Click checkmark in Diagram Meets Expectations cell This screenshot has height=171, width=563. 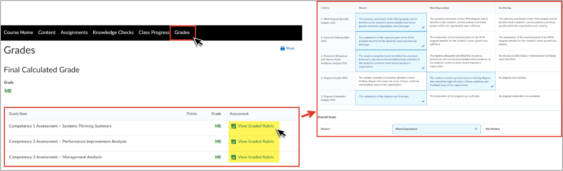click(492, 87)
